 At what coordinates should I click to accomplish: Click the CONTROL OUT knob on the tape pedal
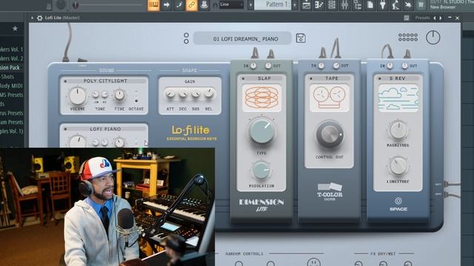click(x=330, y=134)
